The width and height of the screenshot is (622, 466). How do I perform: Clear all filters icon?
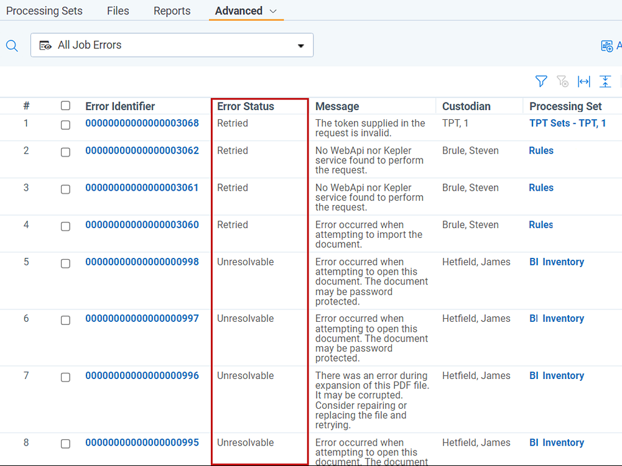pos(562,81)
